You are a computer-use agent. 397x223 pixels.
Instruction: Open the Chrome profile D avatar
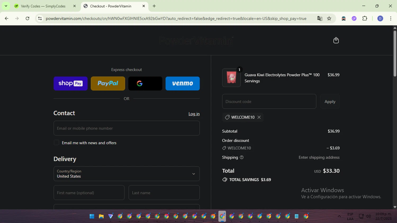(380, 19)
